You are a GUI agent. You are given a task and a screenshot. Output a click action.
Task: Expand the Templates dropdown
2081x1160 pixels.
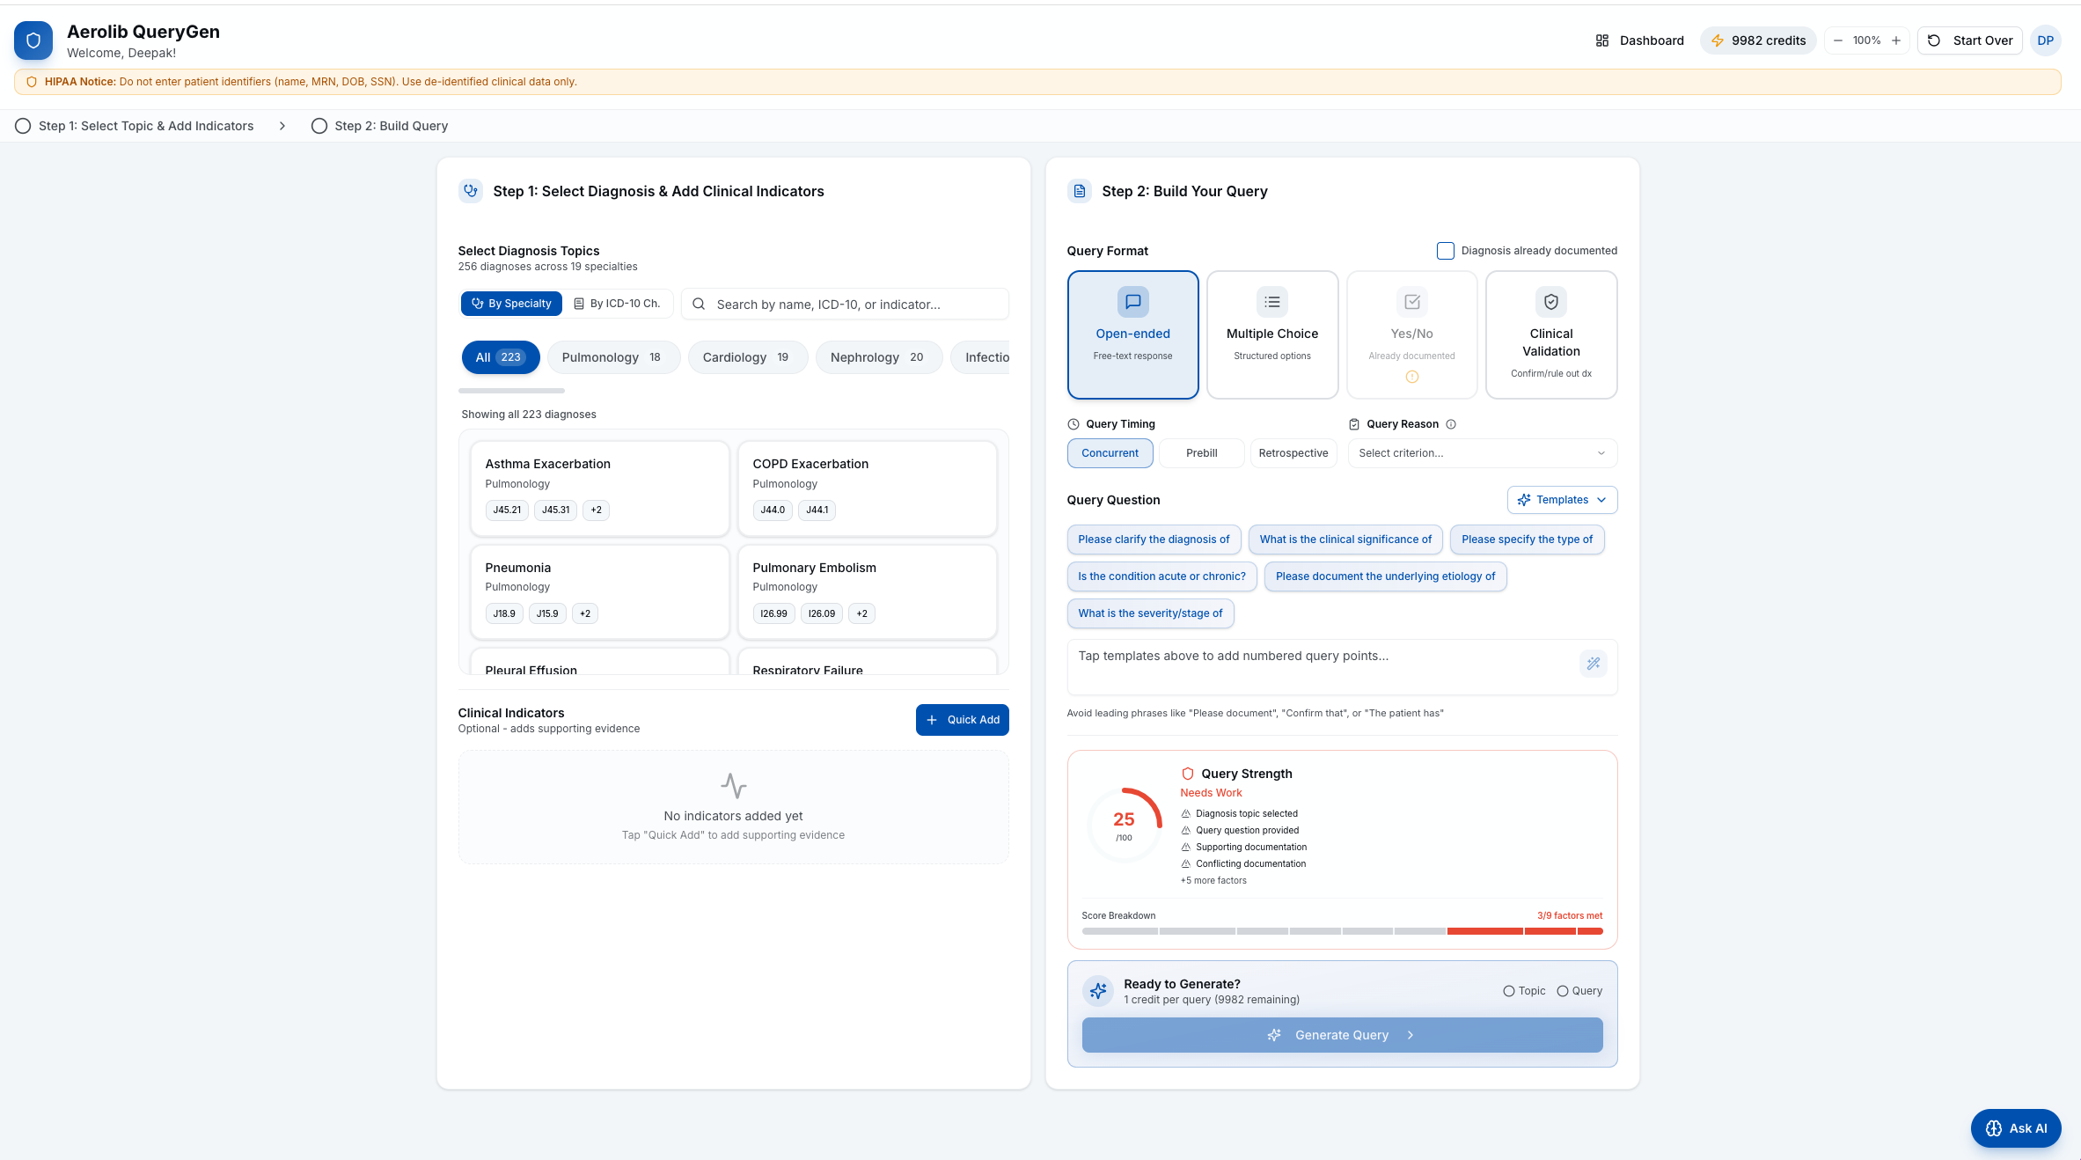[1562, 500]
